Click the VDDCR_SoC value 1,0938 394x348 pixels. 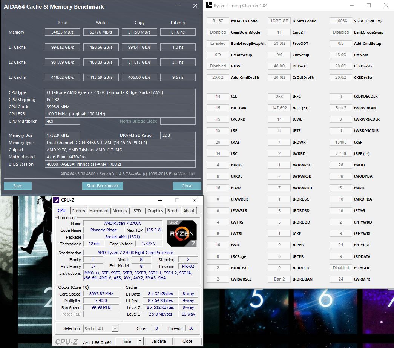tap(341, 21)
